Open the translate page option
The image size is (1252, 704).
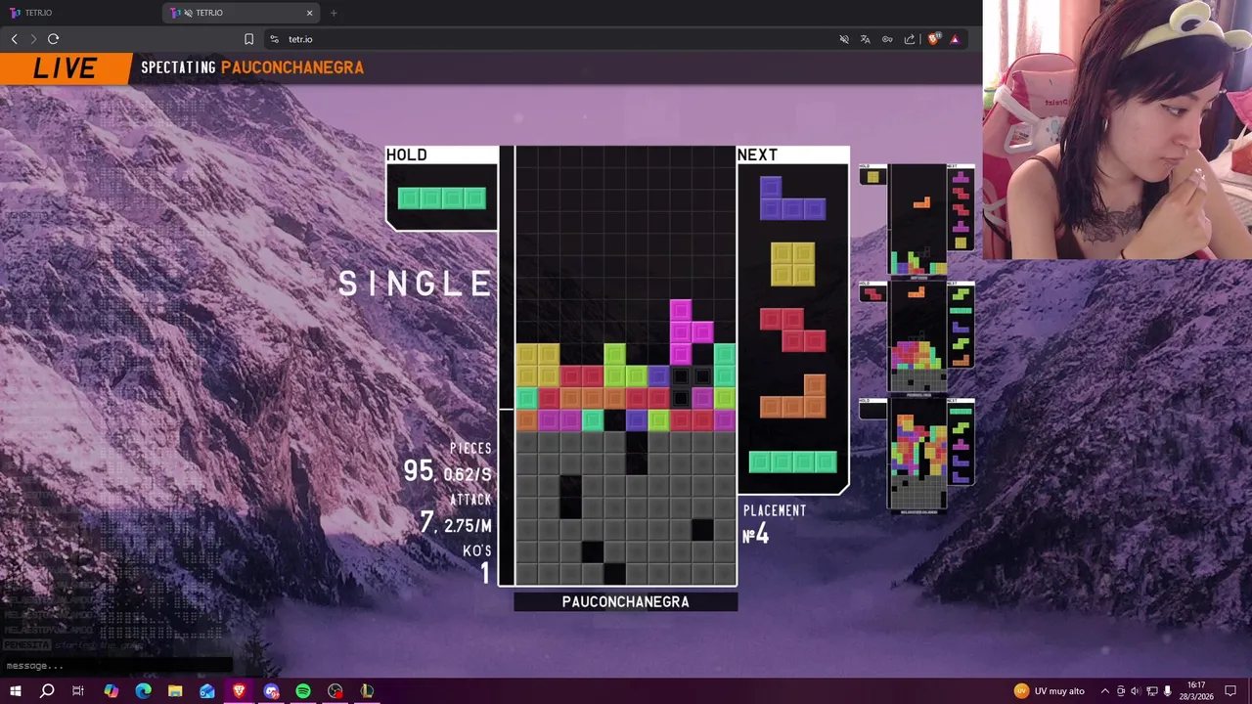point(866,39)
